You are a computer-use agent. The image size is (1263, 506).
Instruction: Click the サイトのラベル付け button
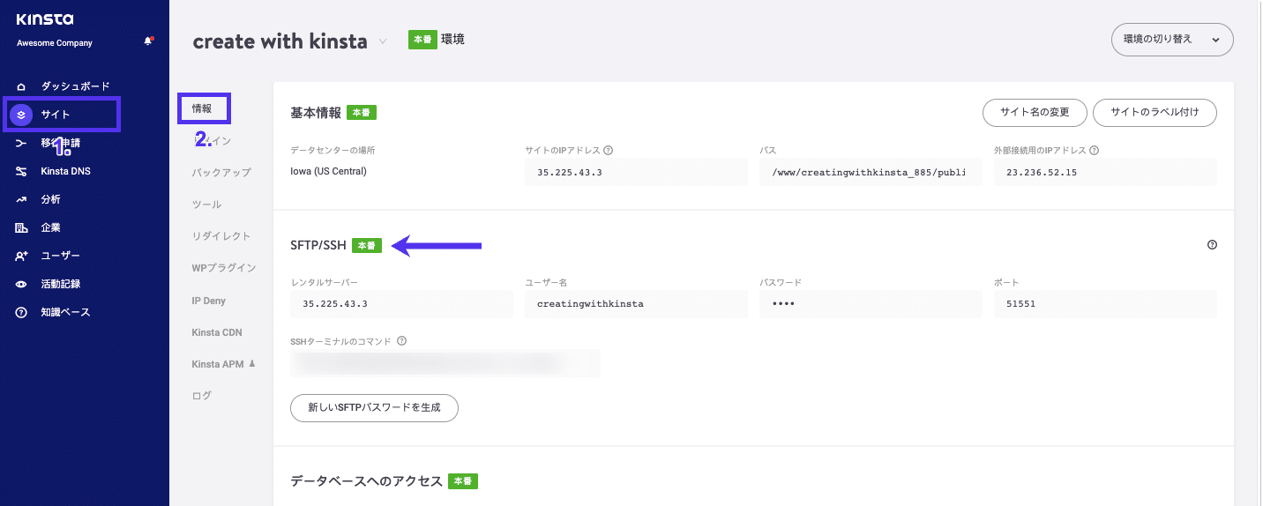click(1155, 113)
